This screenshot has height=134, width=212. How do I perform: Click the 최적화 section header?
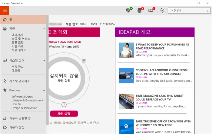coord(75,32)
